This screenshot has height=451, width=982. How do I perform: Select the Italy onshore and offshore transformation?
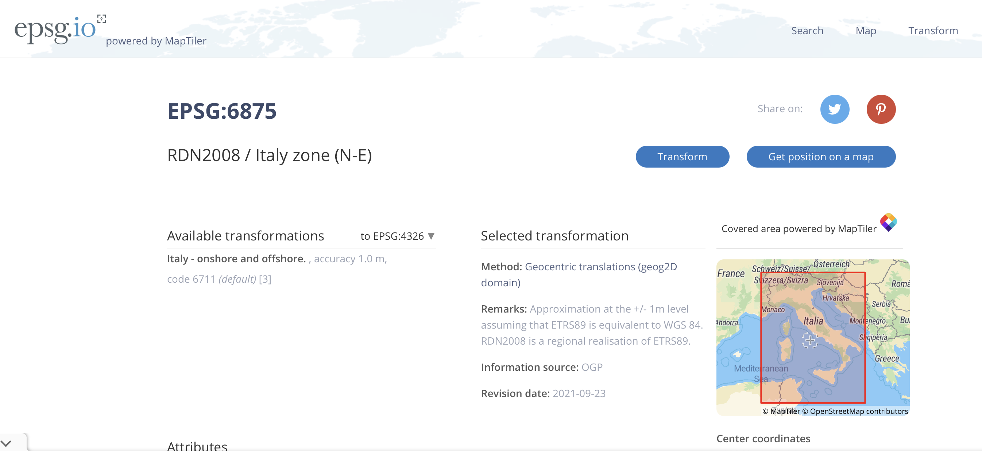pos(236,259)
